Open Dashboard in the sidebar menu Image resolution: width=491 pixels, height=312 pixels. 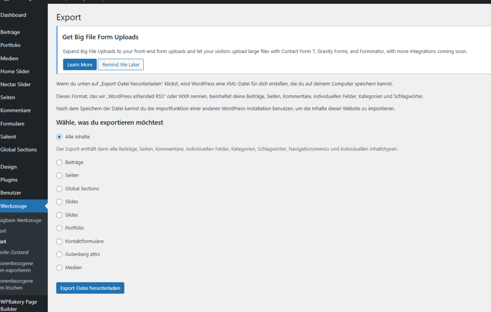pyautogui.click(x=13, y=15)
